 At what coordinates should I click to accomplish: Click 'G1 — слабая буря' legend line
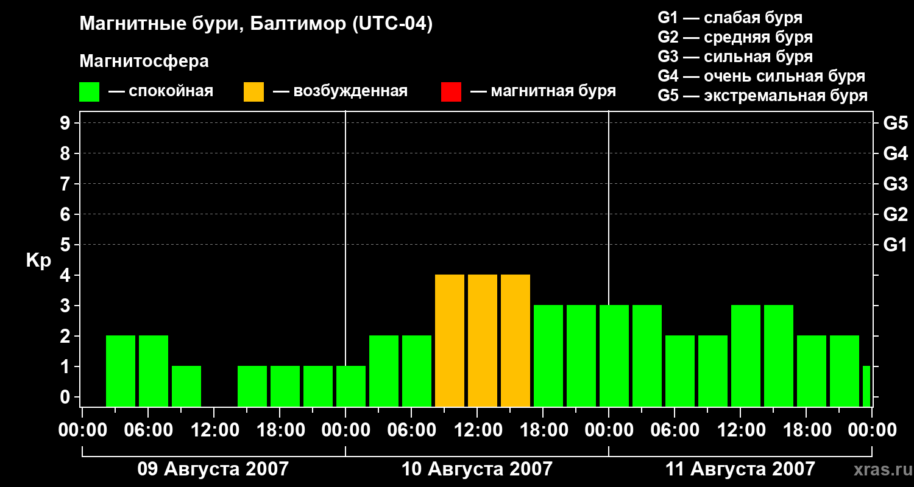tap(730, 18)
